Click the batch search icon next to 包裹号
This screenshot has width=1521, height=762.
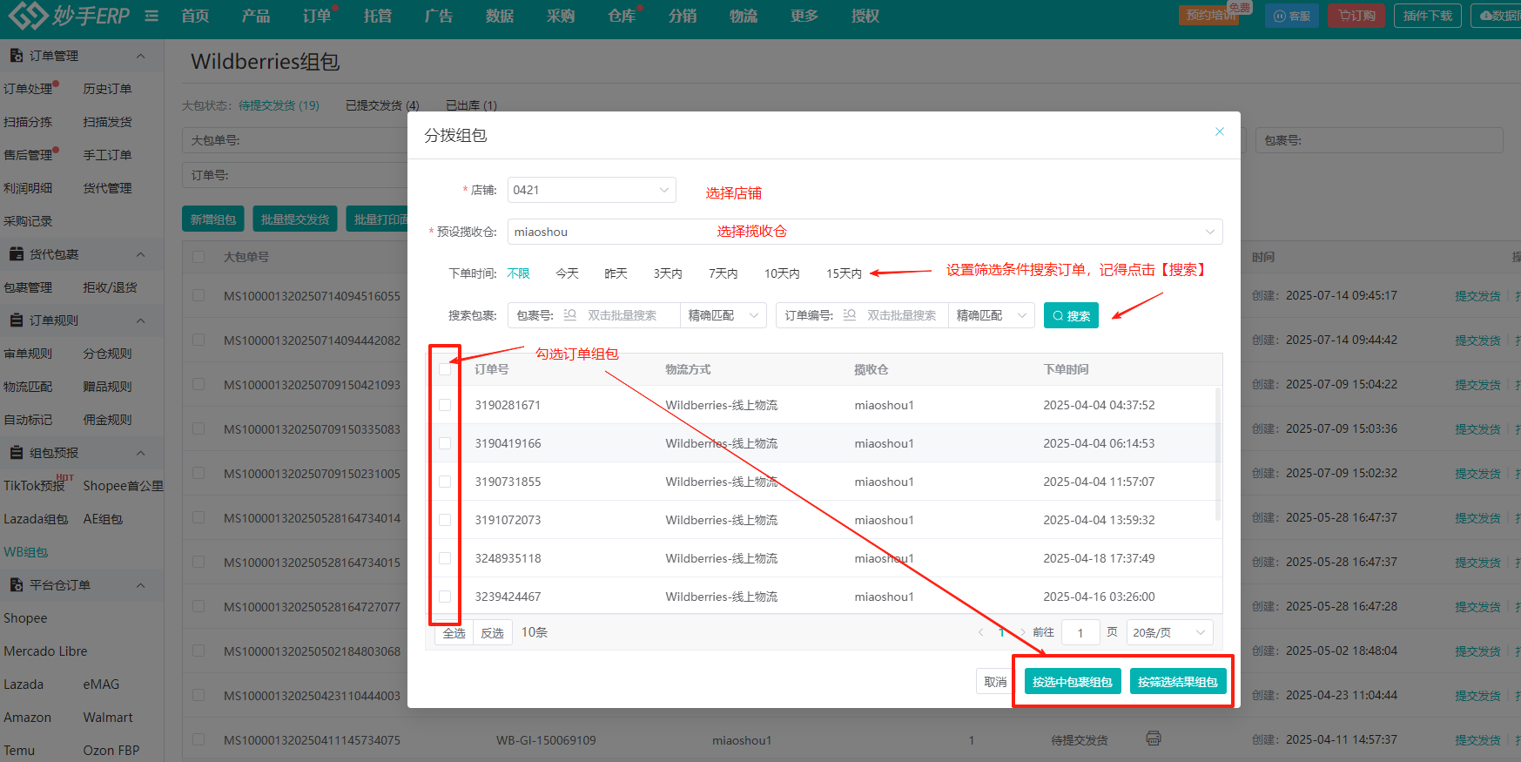coord(570,315)
